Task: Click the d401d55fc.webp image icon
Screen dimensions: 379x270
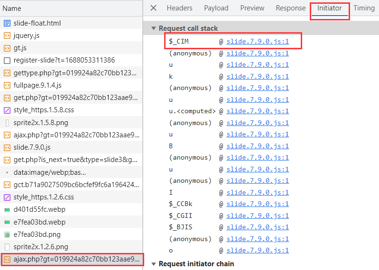Action: pyautogui.click(x=7, y=209)
